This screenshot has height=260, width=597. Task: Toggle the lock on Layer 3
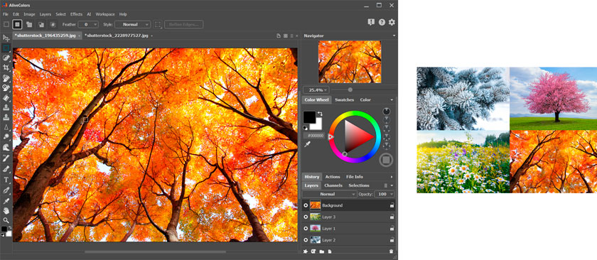tap(392, 217)
